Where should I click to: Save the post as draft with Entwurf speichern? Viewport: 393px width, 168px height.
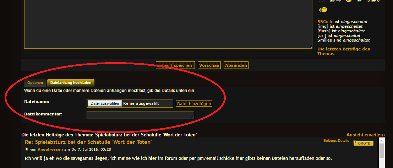175,65
